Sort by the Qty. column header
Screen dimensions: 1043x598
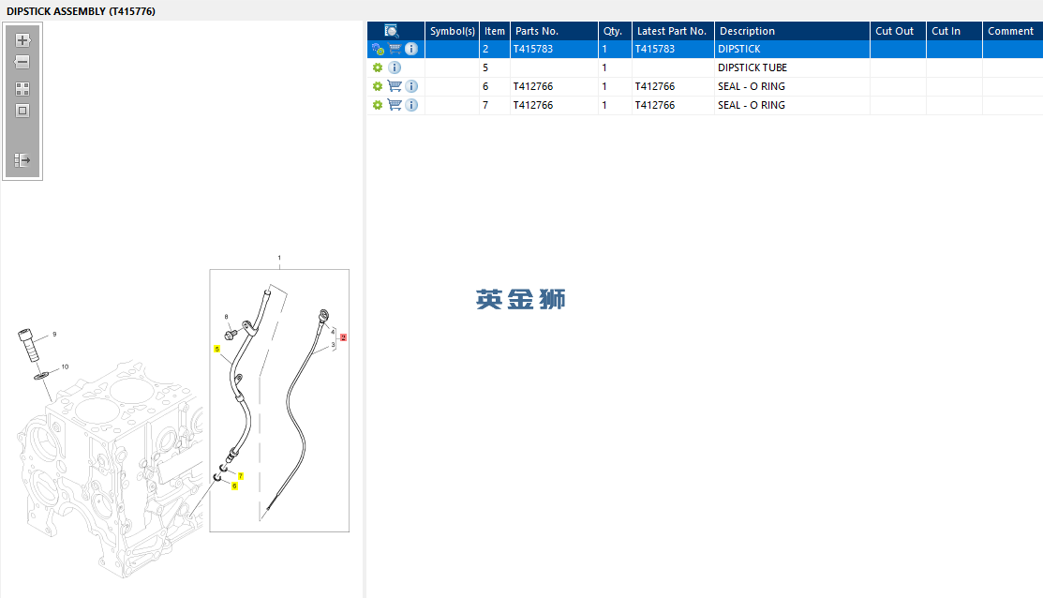[x=616, y=31]
